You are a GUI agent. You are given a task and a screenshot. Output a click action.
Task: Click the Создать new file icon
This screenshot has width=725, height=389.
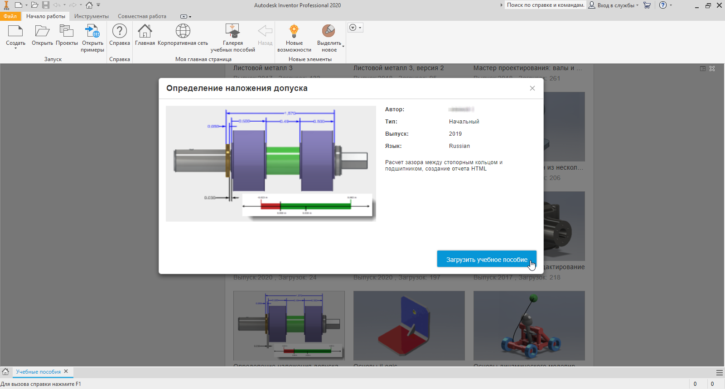click(15, 31)
